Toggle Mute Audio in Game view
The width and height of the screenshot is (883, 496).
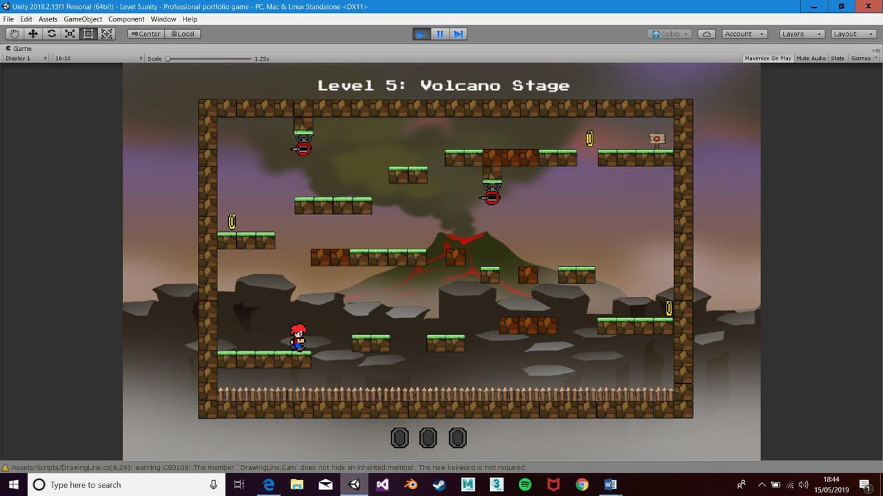point(811,59)
